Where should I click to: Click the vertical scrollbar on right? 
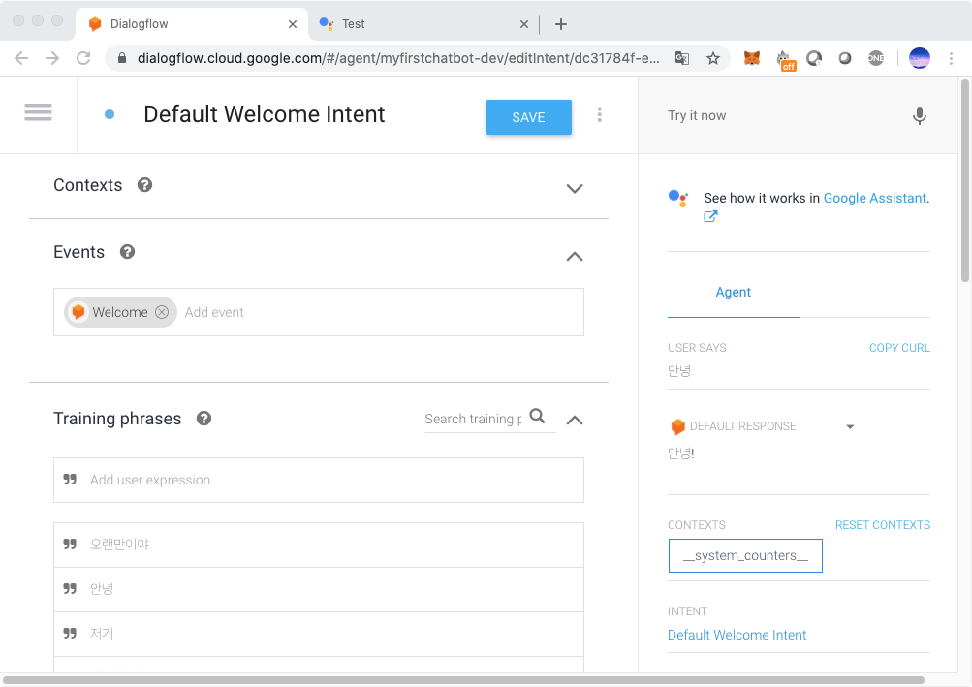click(964, 180)
